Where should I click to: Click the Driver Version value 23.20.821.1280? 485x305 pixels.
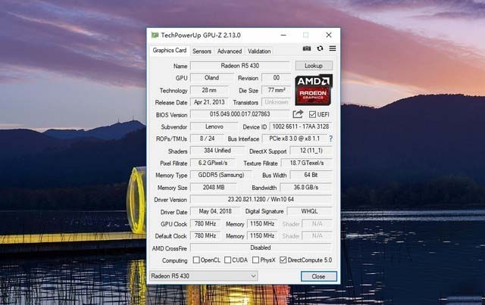click(261, 199)
